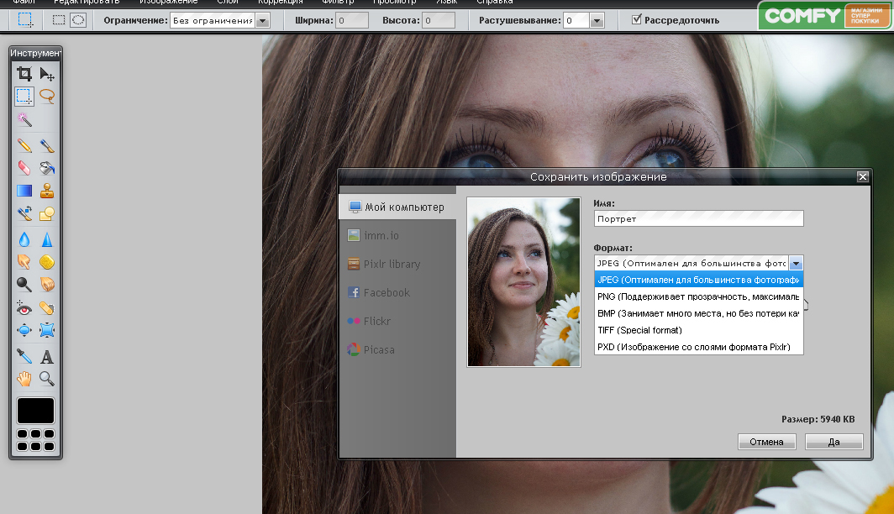
Task: Click the Имя field containing Портрет
Action: [698, 218]
